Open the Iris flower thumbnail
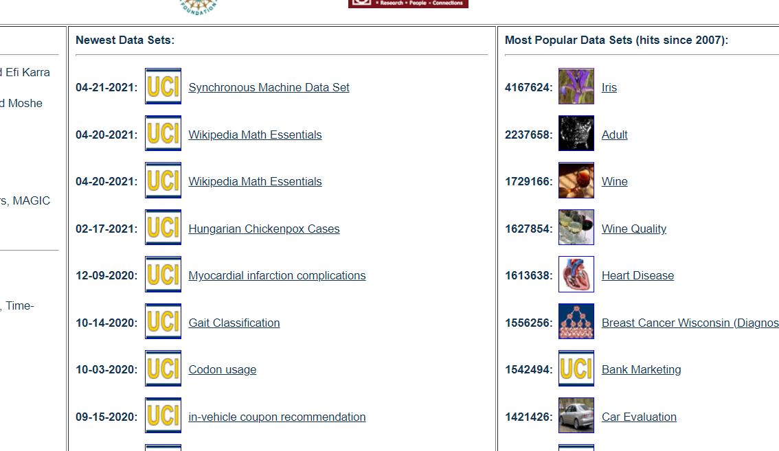The image size is (779, 451). [x=576, y=86]
